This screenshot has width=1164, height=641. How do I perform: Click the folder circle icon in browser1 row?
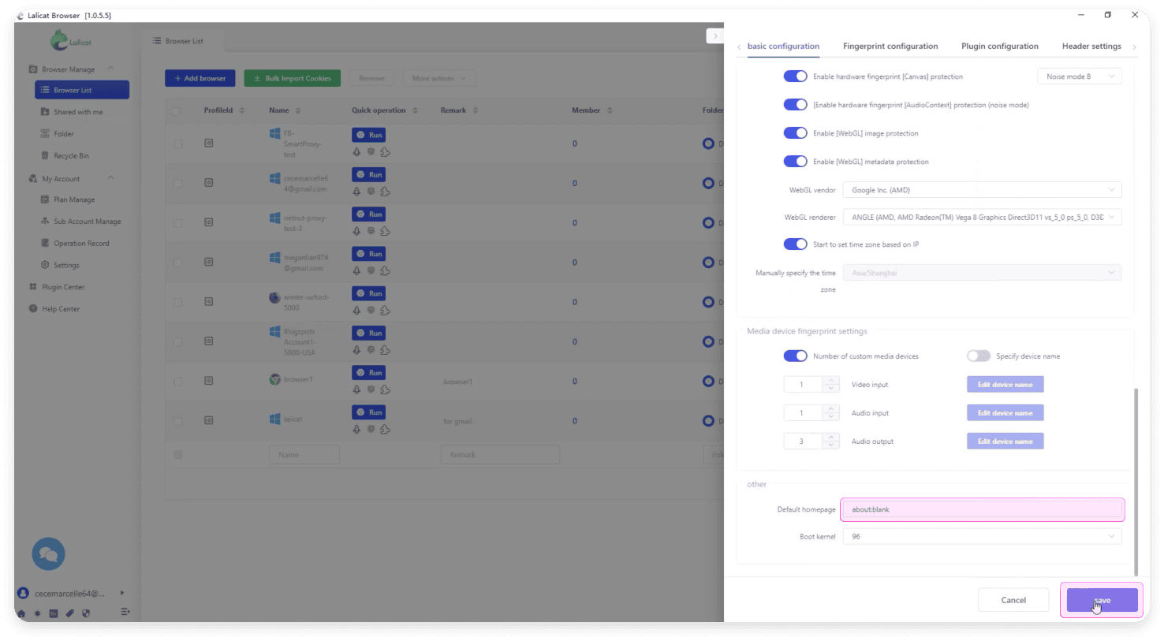(708, 382)
